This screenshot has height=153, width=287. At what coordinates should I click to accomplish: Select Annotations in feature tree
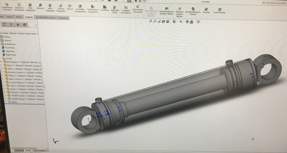pos(8,44)
